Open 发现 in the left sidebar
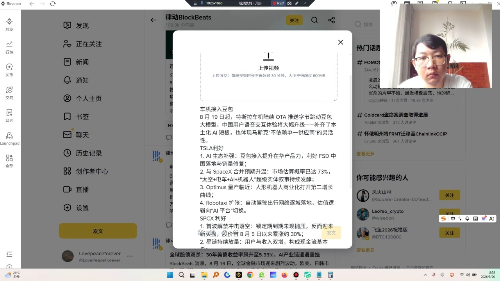 tap(76, 25)
